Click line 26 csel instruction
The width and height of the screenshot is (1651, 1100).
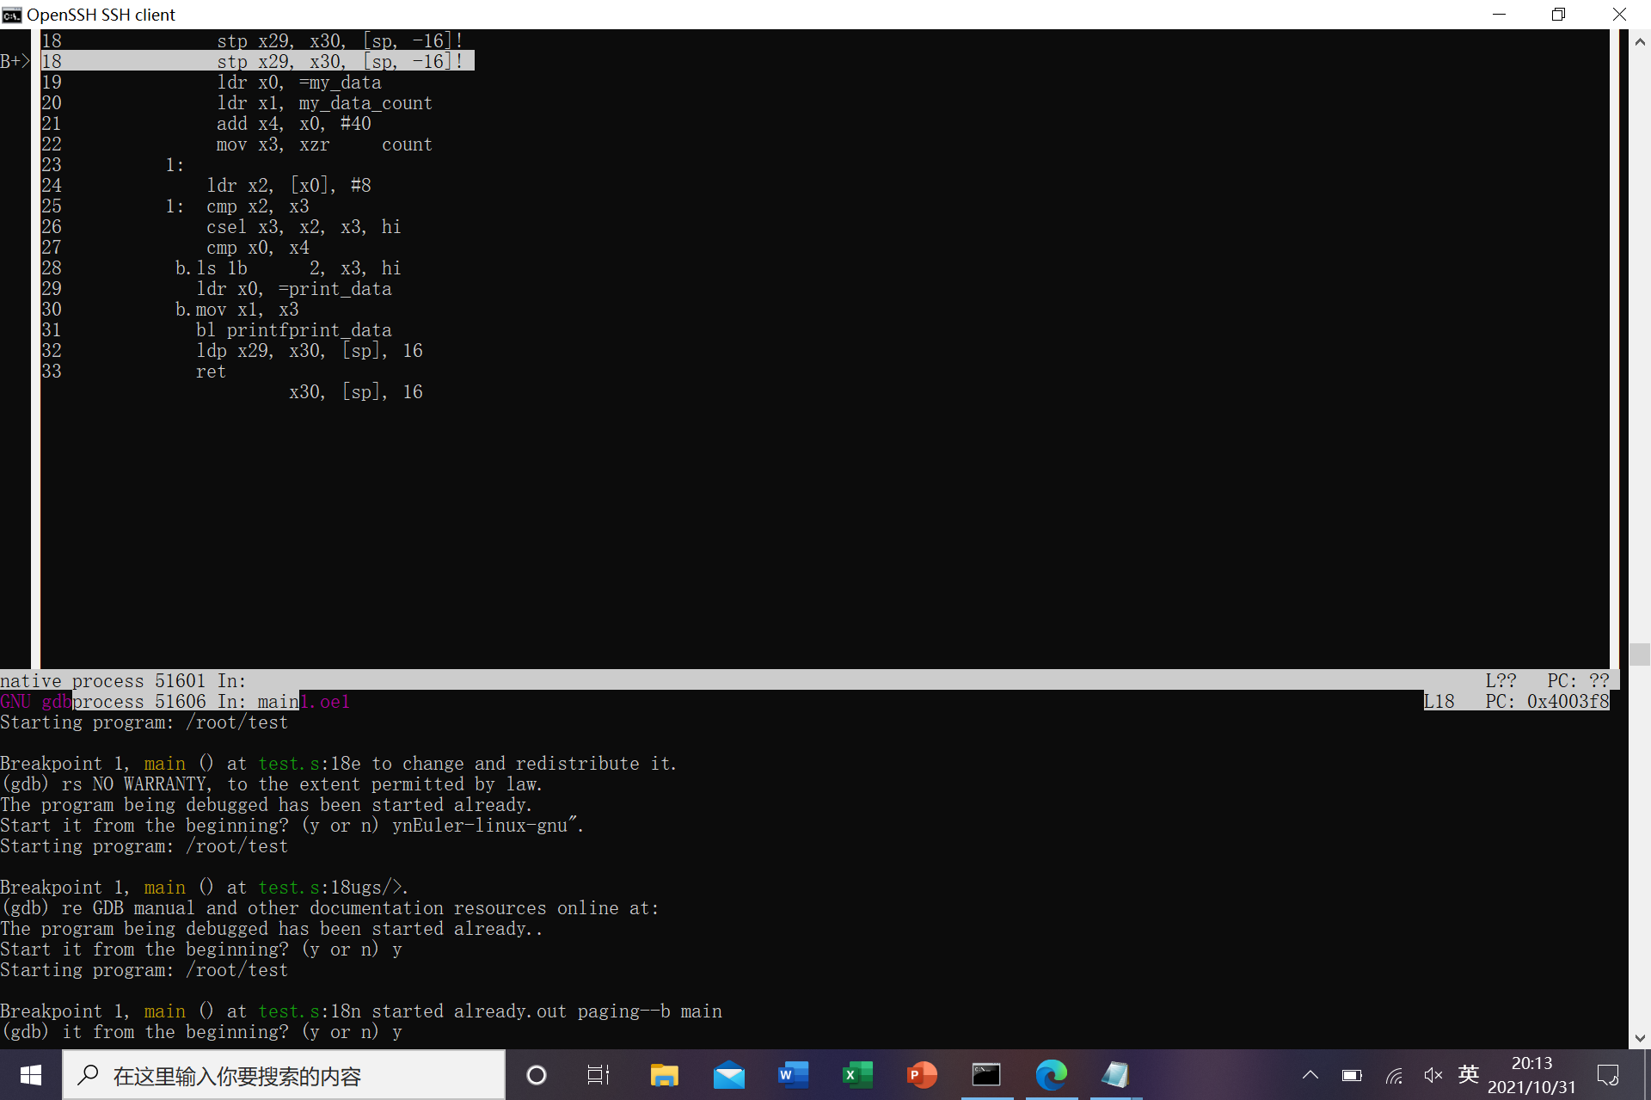(304, 227)
